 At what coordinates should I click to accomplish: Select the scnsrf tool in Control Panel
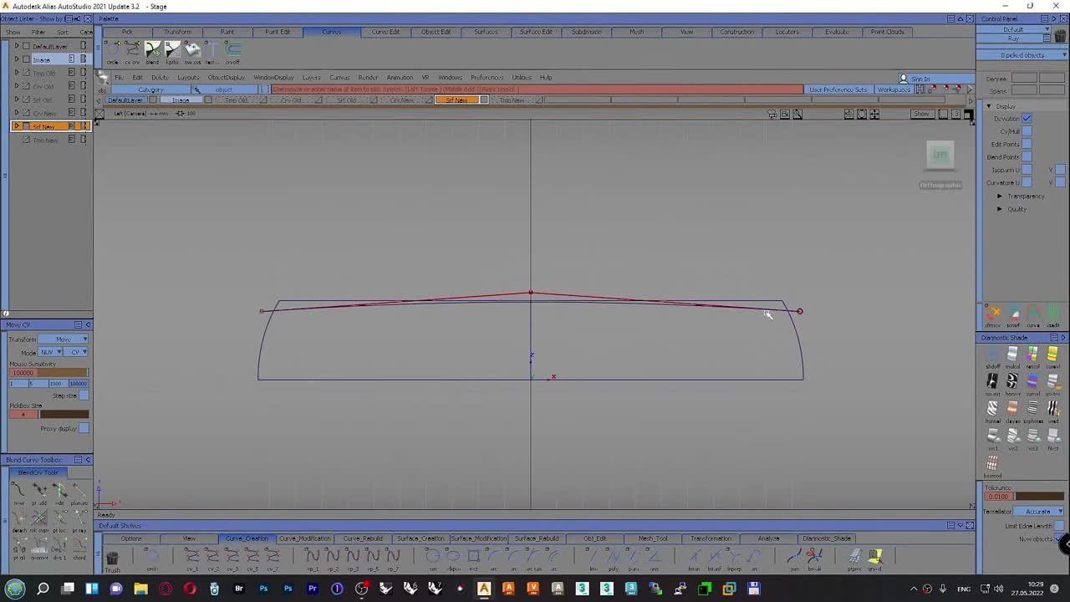tap(1013, 314)
